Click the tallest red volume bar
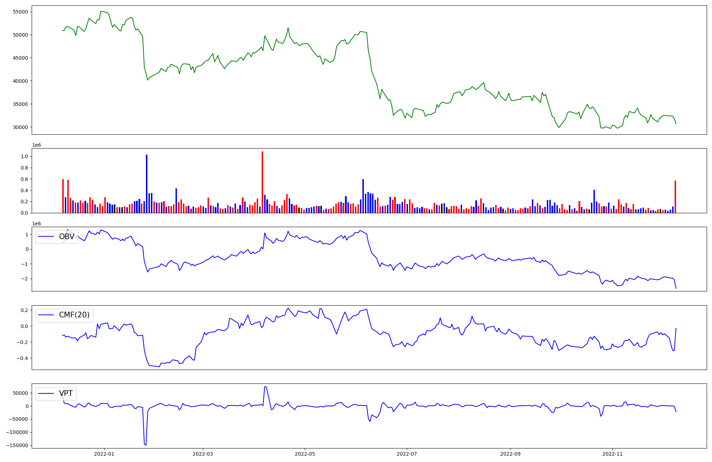The height and width of the screenshot is (462, 712). tap(262, 183)
